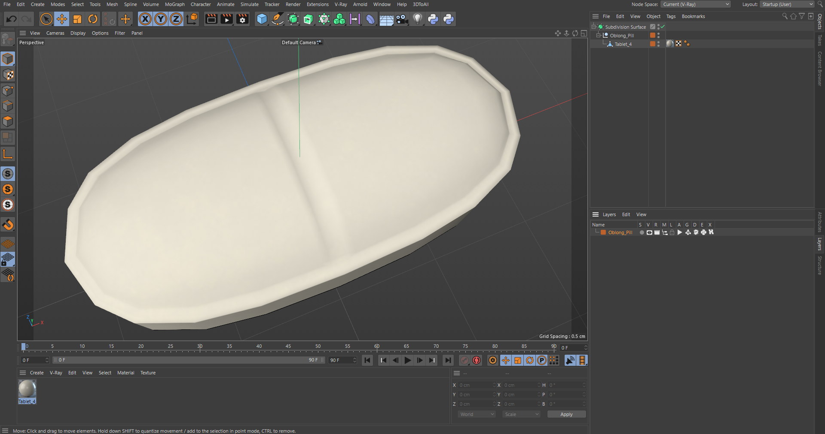Open Node Space dropdown
Viewport: 825px width, 434px height.
pyautogui.click(x=696, y=4)
